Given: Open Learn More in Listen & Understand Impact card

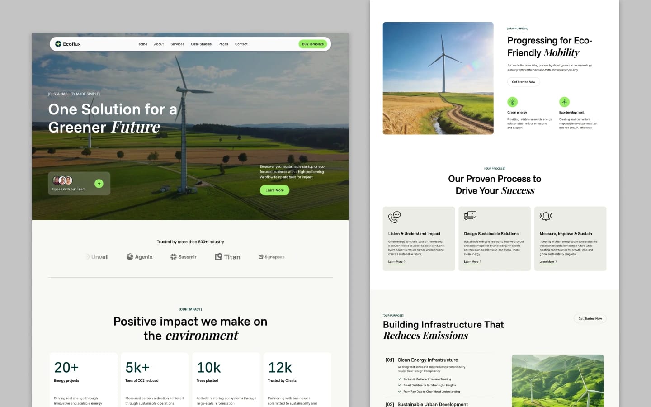Looking at the screenshot, I should click(x=396, y=262).
